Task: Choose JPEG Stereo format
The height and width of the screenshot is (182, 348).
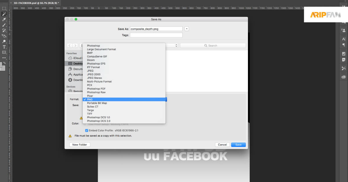Action: 124,78
